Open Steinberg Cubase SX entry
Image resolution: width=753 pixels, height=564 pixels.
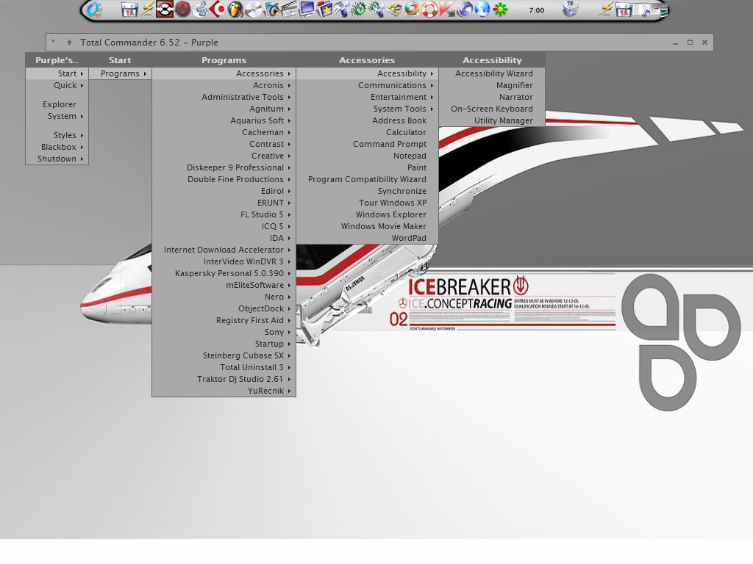point(224,355)
